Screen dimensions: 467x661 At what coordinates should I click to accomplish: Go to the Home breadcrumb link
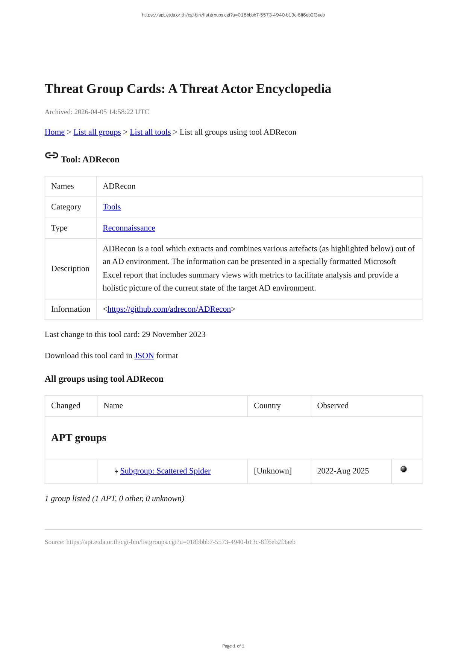(55, 132)
